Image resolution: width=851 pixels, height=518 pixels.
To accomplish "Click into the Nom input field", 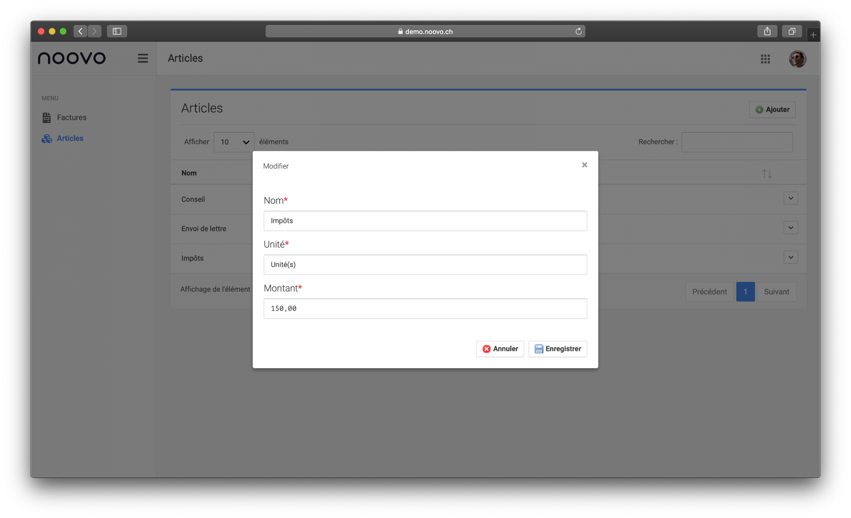I will pyautogui.click(x=425, y=221).
